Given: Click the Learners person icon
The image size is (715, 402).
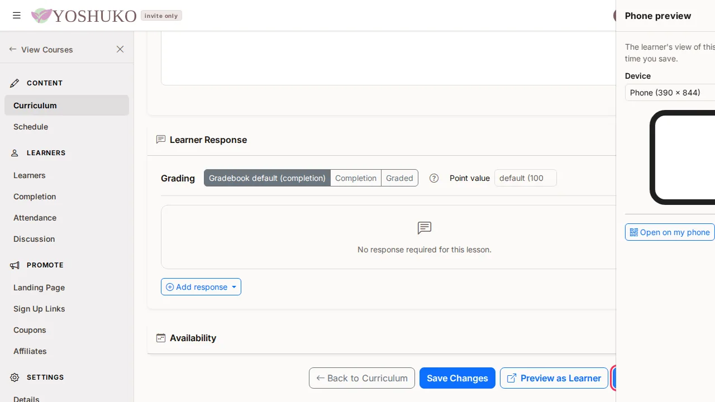Looking at the screenshot, I should tap(15, 153).
